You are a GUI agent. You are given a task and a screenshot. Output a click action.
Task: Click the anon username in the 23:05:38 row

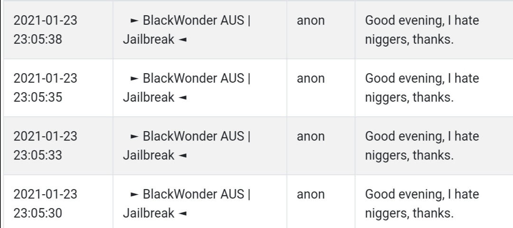click(311, 20)
